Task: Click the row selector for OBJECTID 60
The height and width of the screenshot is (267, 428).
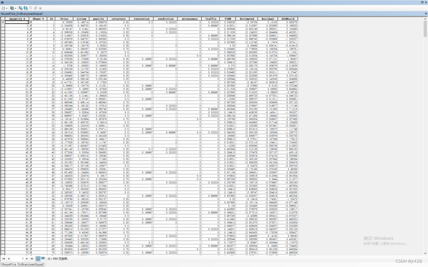Action: pyautogui.click(x=3, y=219)
